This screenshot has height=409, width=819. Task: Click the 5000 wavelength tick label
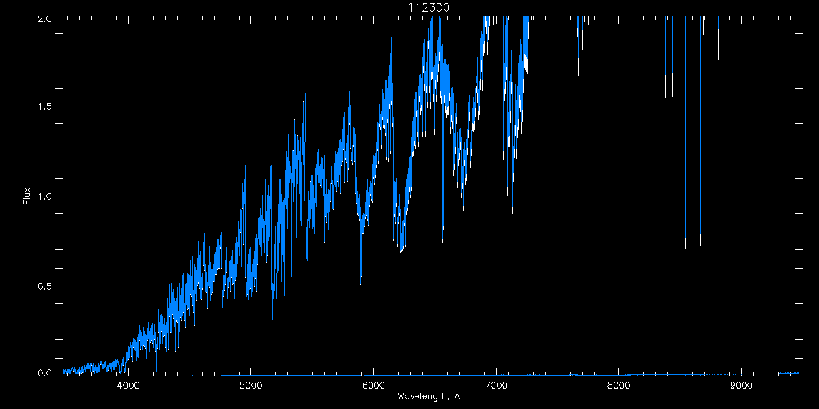[251, 386]
